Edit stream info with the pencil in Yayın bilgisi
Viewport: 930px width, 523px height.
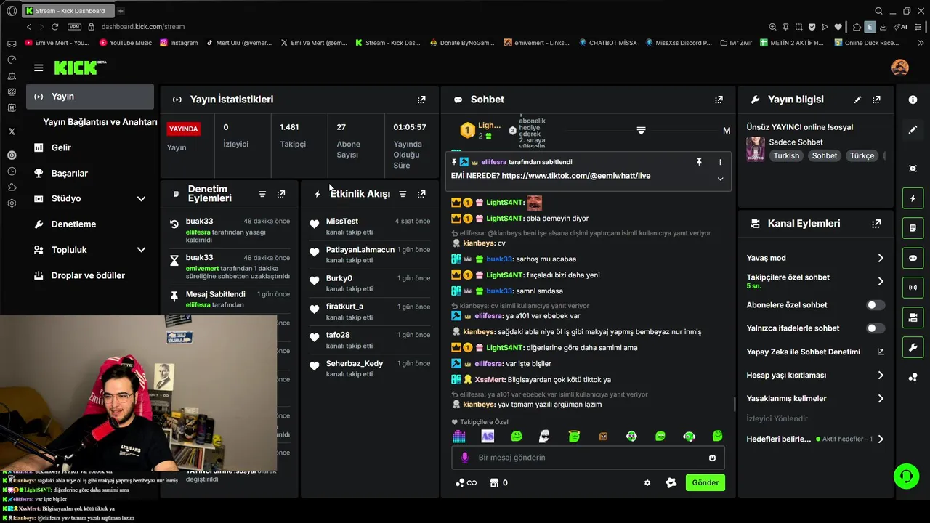[857, 100]
